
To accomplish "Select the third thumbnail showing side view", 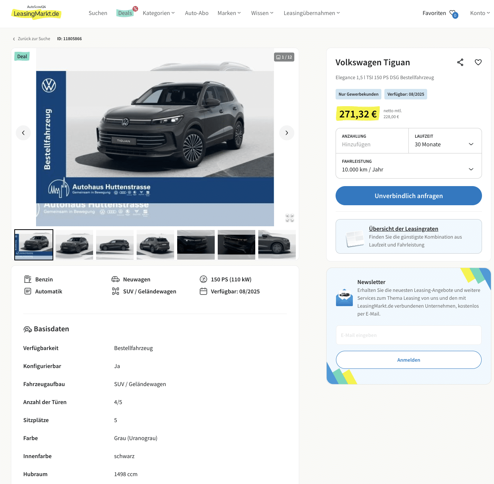I will pyautogui.click(x=115, y=245).
